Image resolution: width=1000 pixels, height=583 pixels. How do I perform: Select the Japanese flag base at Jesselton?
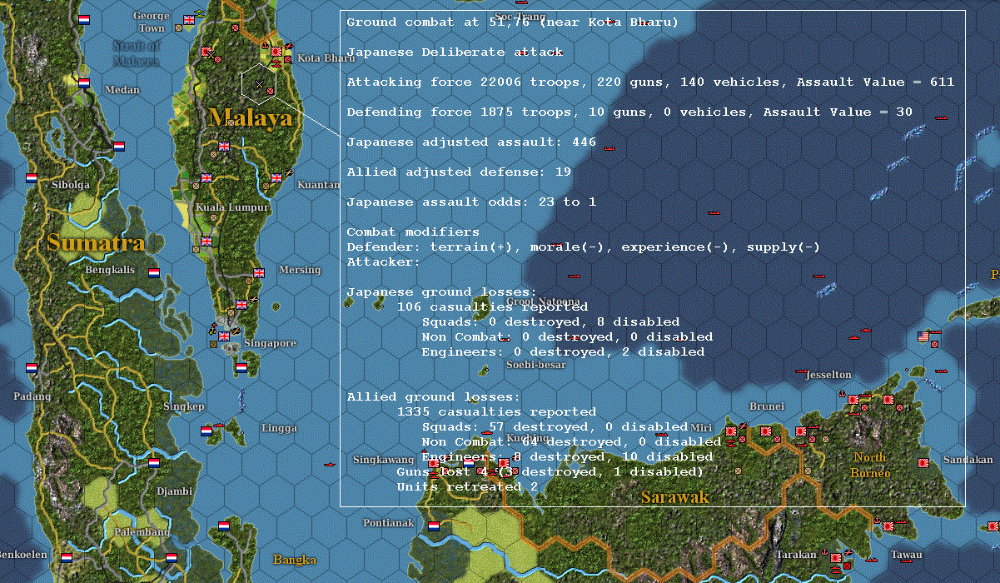tap(853, 400)
